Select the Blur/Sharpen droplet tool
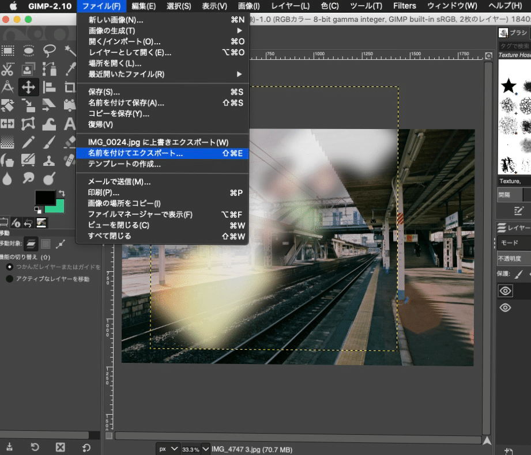 [x=7, y=179]
